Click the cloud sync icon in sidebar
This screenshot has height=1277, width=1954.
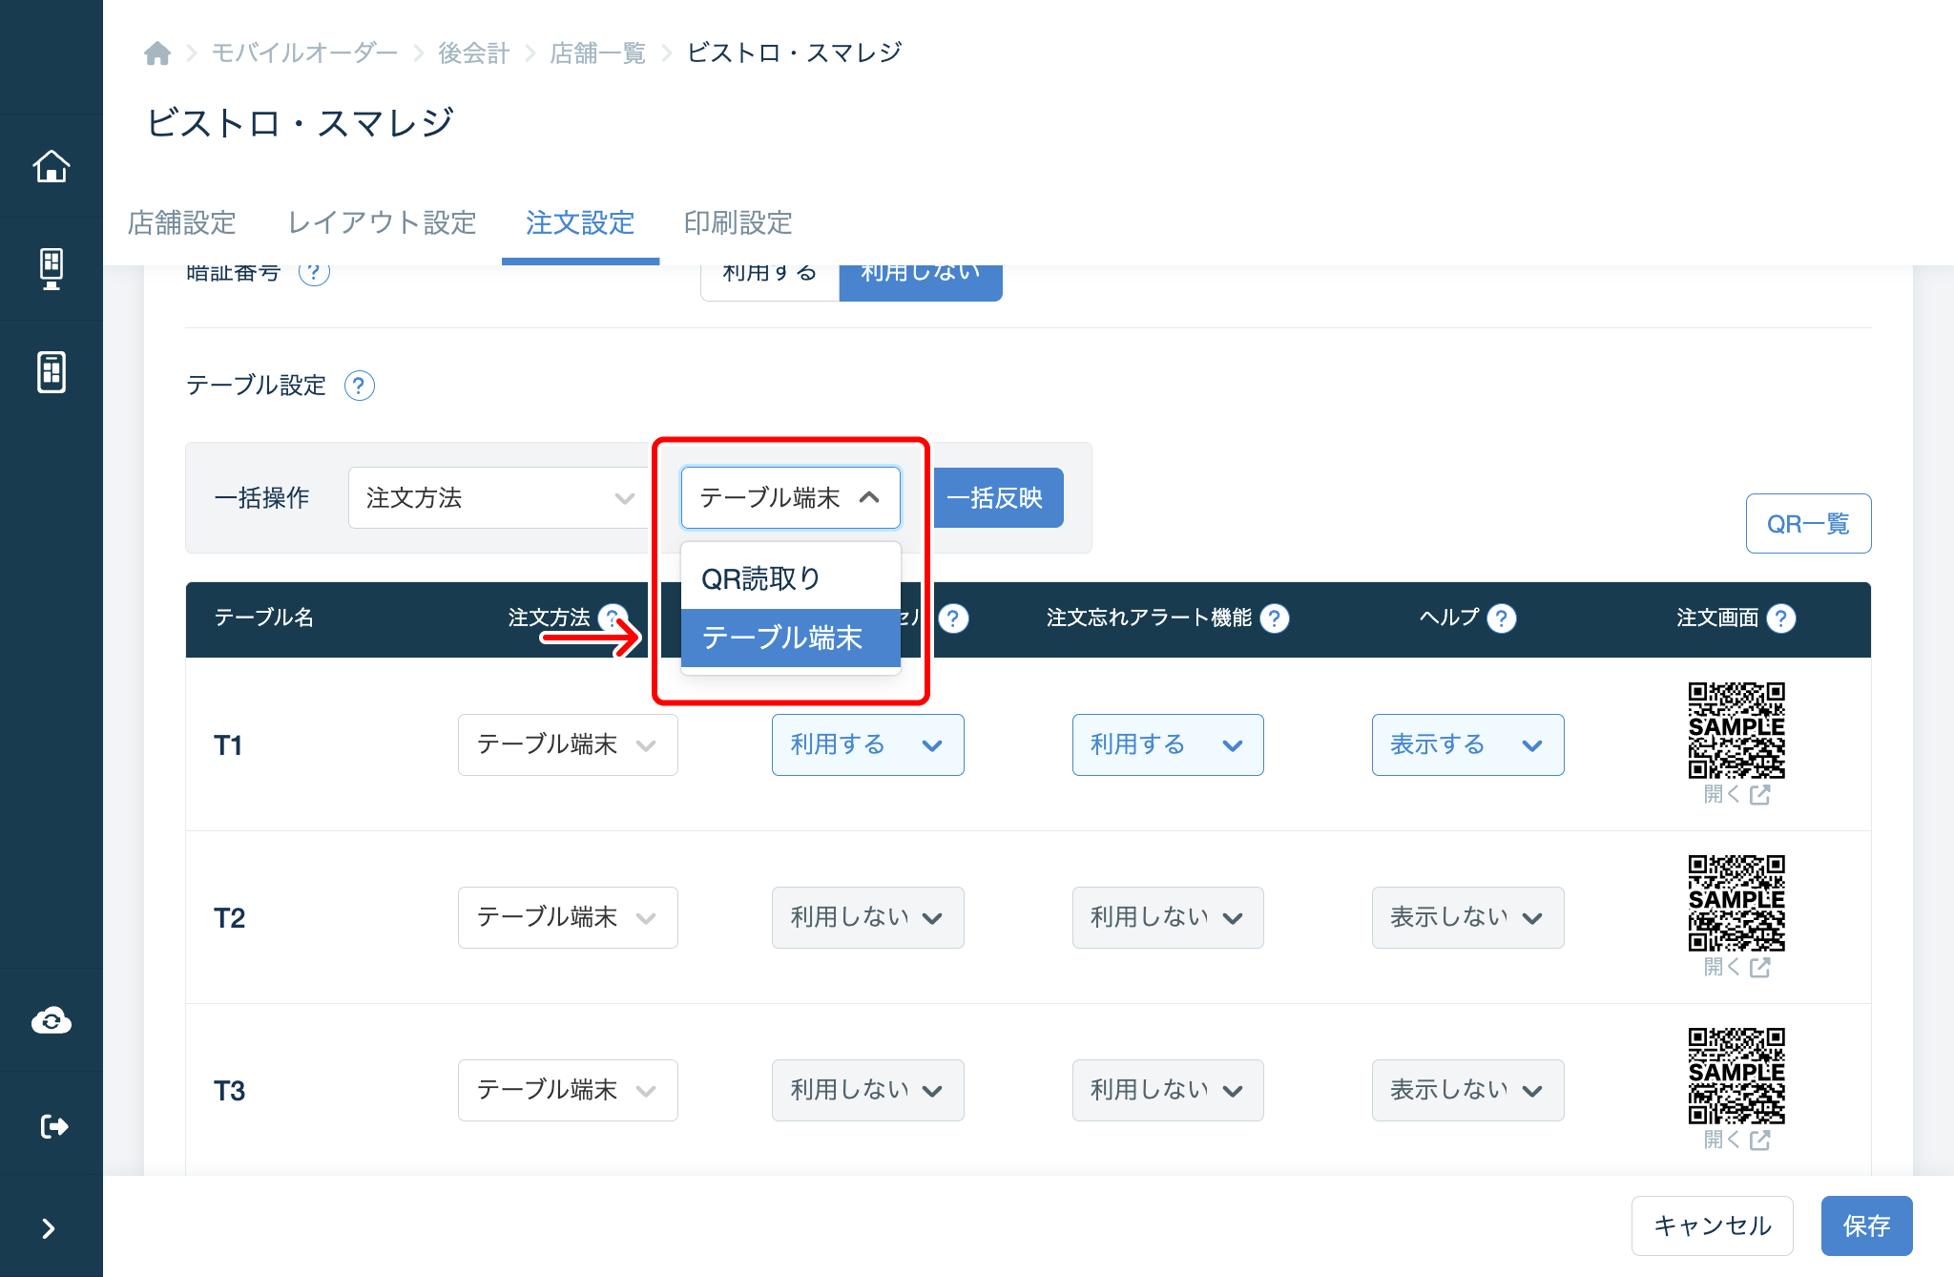tap(52, 1021)
